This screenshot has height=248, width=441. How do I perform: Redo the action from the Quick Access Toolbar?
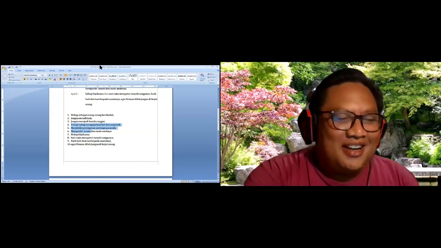pos(17,67)
